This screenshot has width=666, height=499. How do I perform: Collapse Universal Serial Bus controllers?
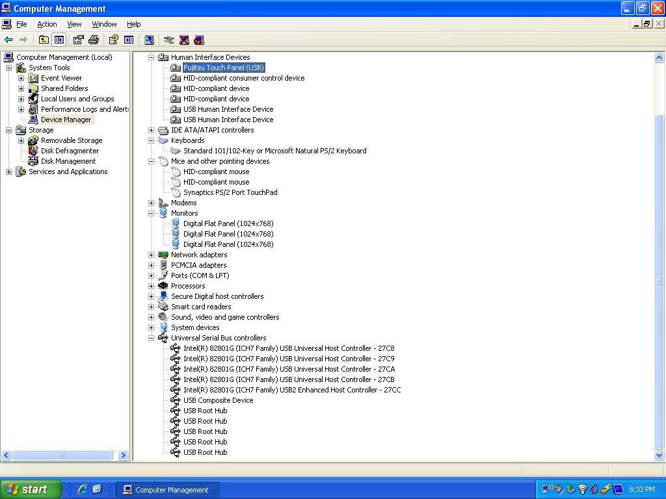click(x=151, y=338)
